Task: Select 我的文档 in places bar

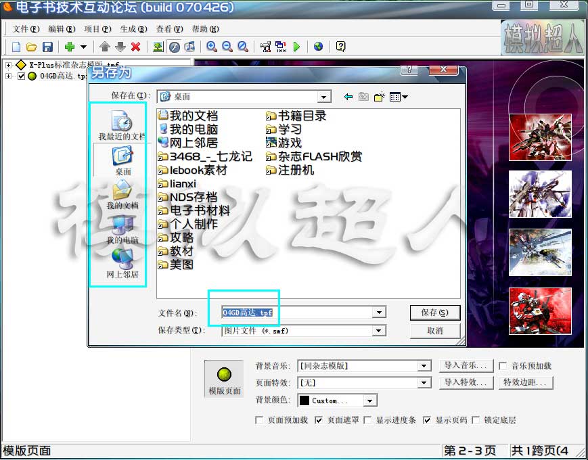Action: [122, 195]
